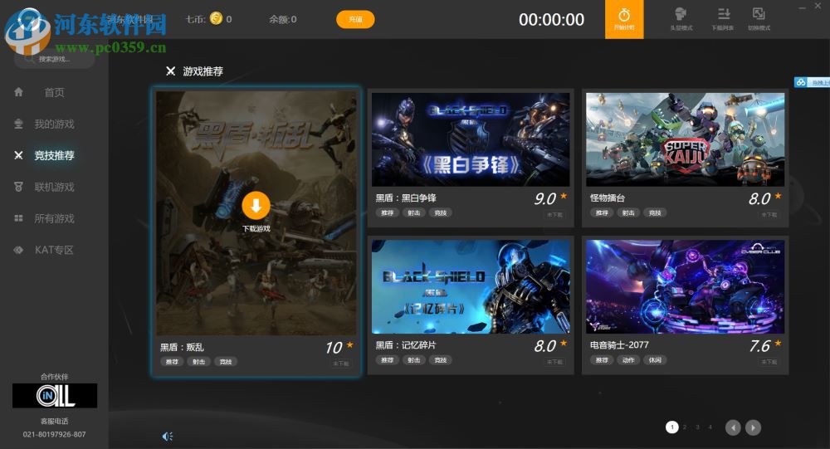Click the iNALL partner logo
The width and height of the screenshot is (830, 449).
tap(55, 396)
